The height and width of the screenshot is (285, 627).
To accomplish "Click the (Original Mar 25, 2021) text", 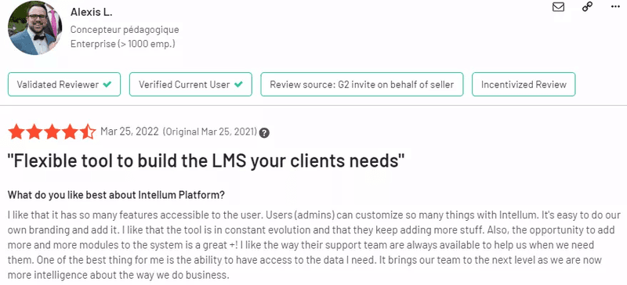I will pyautogui.click(x=210, y=132).
